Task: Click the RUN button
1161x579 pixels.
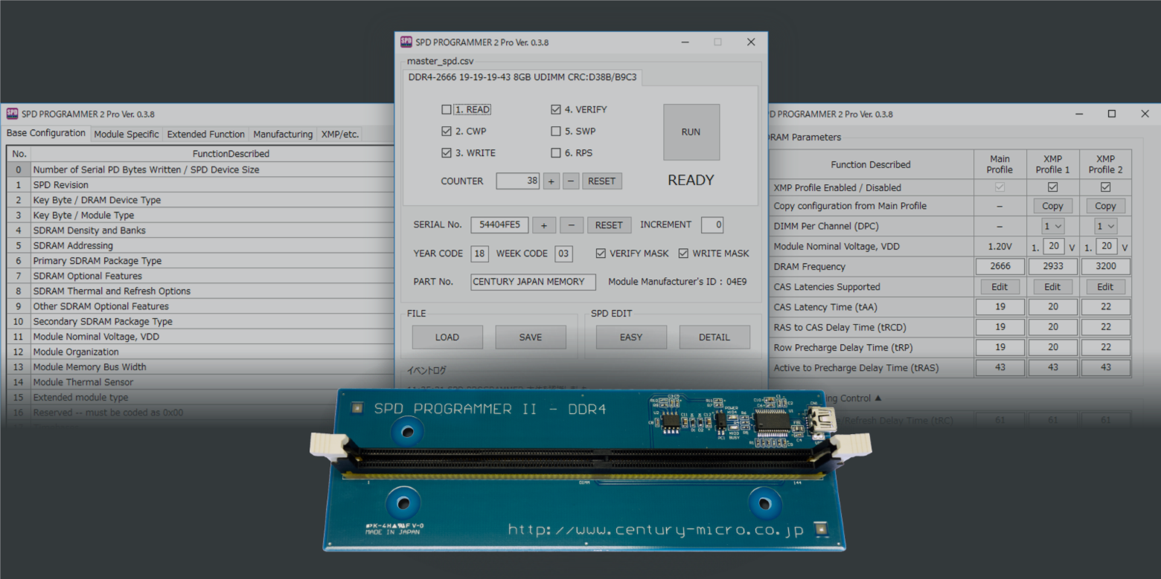Action: (691, 132)
